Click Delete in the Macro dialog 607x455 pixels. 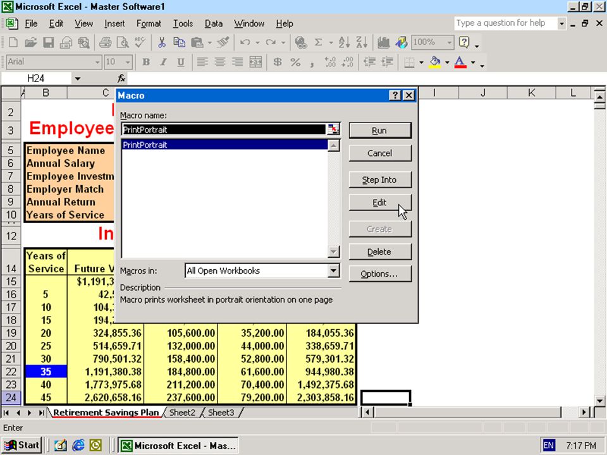[380, 252]
